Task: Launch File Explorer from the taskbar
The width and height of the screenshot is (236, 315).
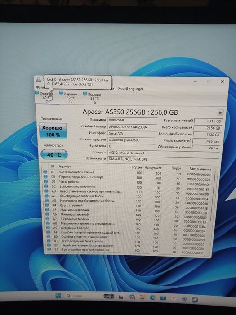Action: [142, 297]
